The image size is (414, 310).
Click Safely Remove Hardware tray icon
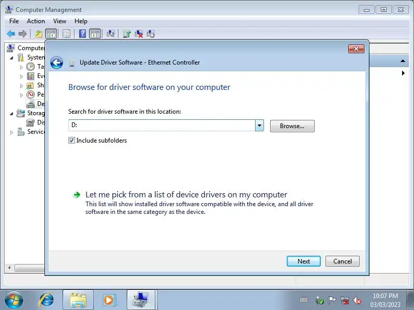(319, 300)
